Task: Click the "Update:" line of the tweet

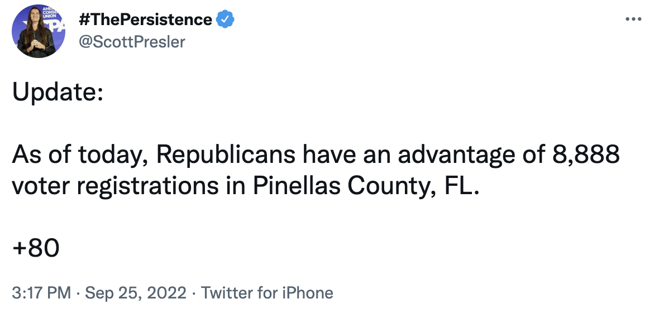Action: [58, 93]
